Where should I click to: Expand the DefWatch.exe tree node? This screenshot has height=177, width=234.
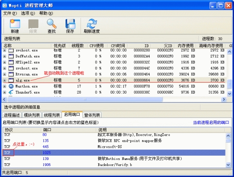pos(5,56)
